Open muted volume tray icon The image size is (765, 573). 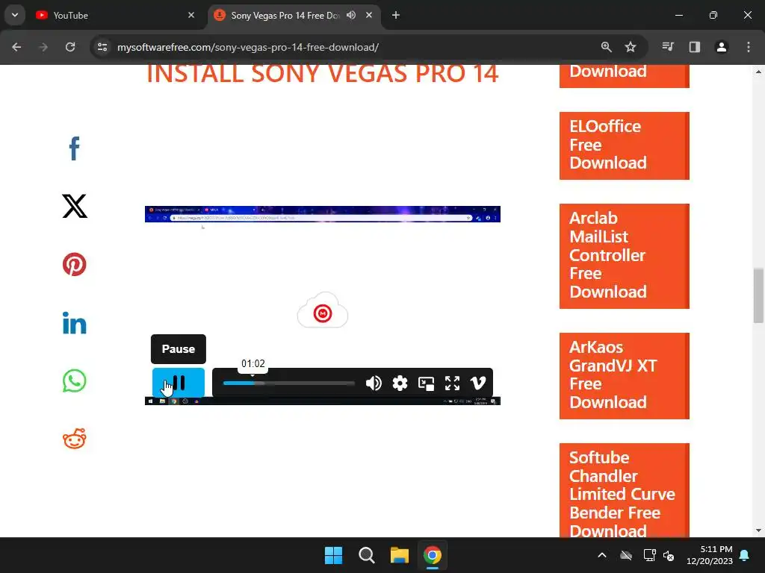(669, 555)
